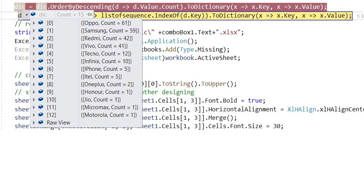Image resolution: width=364 pixels, height=184 pixels.
Task: Click the true keyword after Font.Bold
Action: [255, 101]
